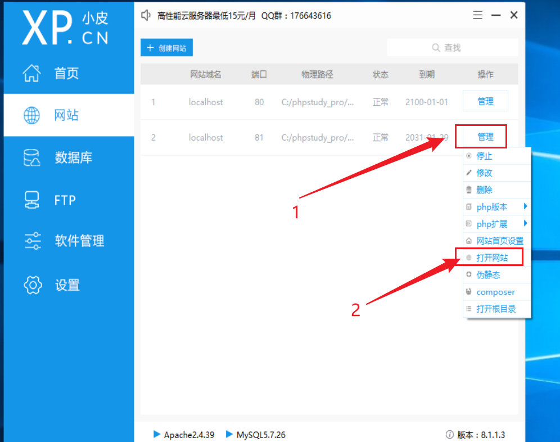
Task: Click the database cloud icon
Action: click(x=32, y=157)
